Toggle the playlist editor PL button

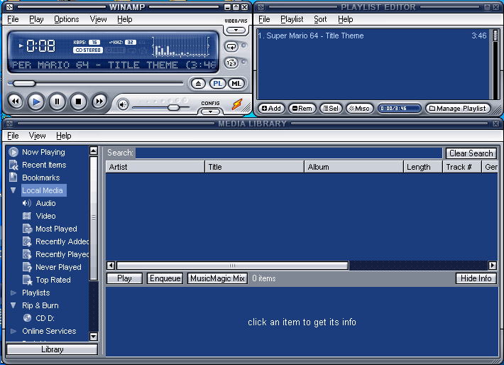pos(218,84)
